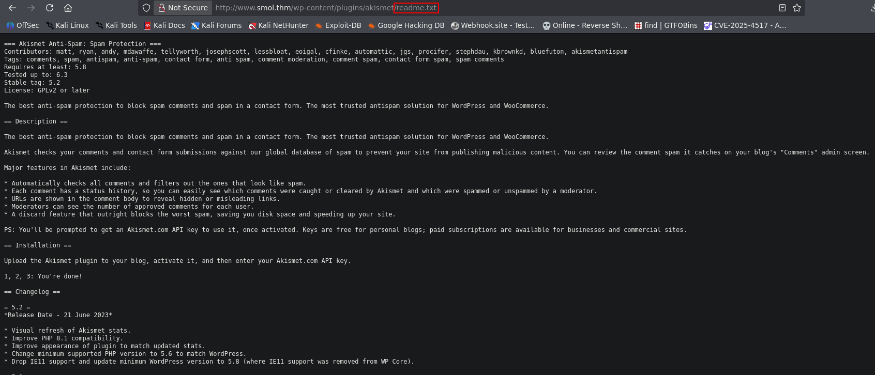Screen dimensions: 875x375
Task: Open the find | GTFOBins bookmark
Action: pos(666,25)
